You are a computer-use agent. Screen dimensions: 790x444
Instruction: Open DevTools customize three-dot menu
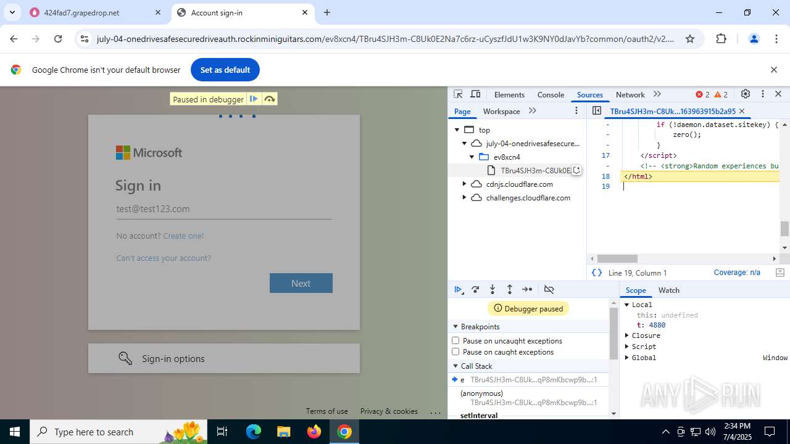coord(763,94)
